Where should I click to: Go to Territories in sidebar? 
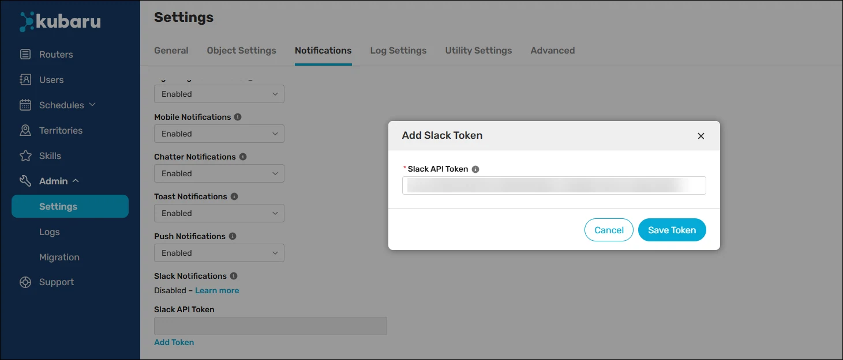(61, 130)
